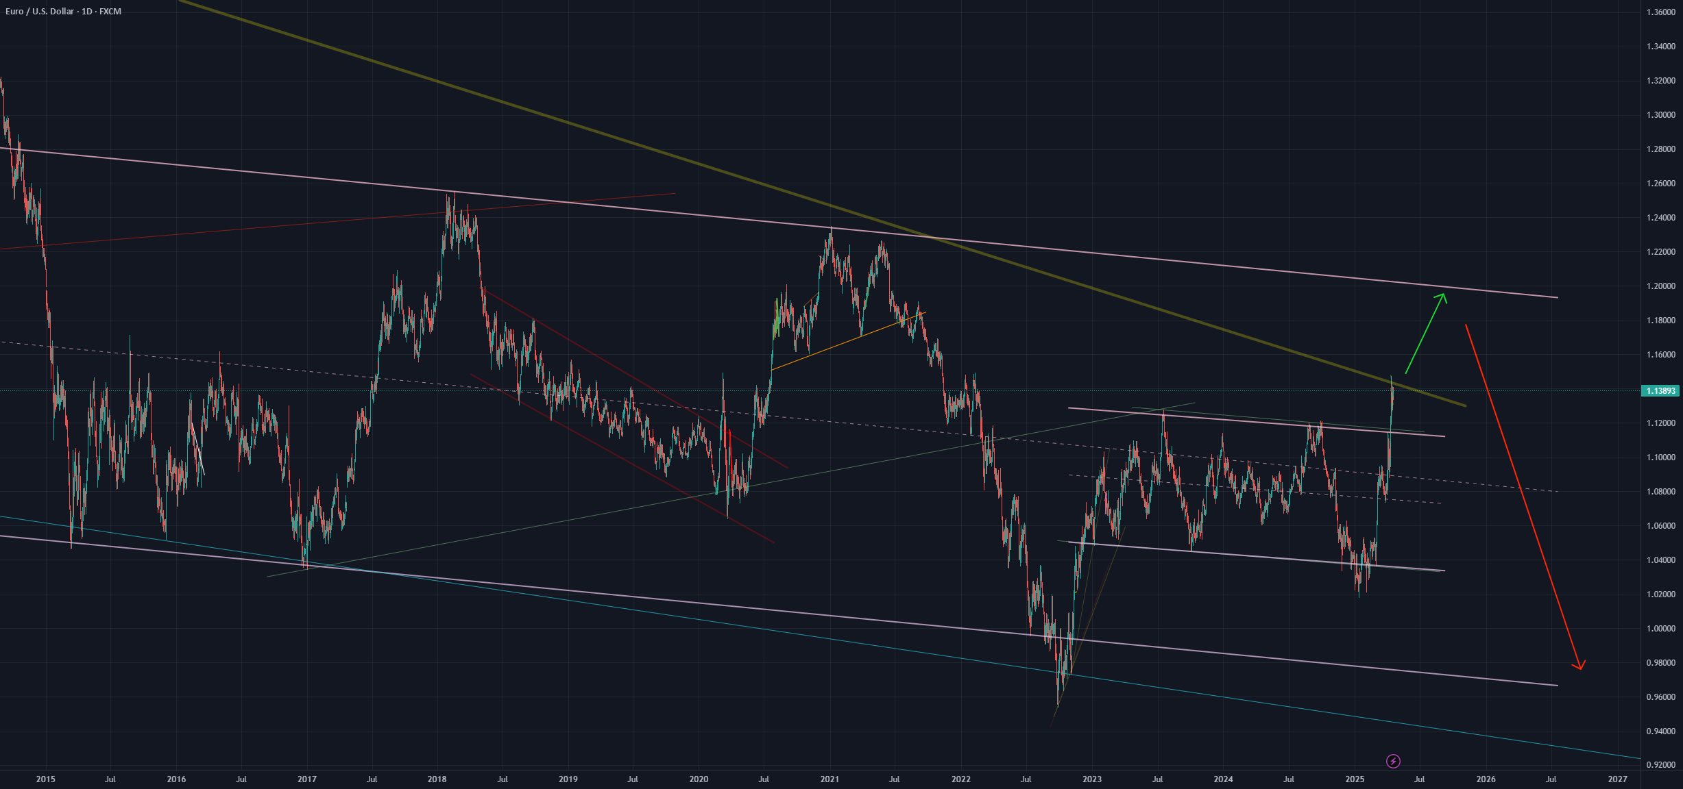Viewport: 1683px width, 789px height.
Task: Click the Euro / U.S. Dollar chart title
Action: [x=63, y=12]
